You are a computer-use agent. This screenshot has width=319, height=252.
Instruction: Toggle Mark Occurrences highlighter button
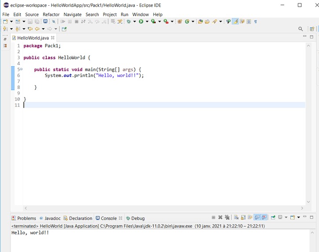(x=235, y=22)
